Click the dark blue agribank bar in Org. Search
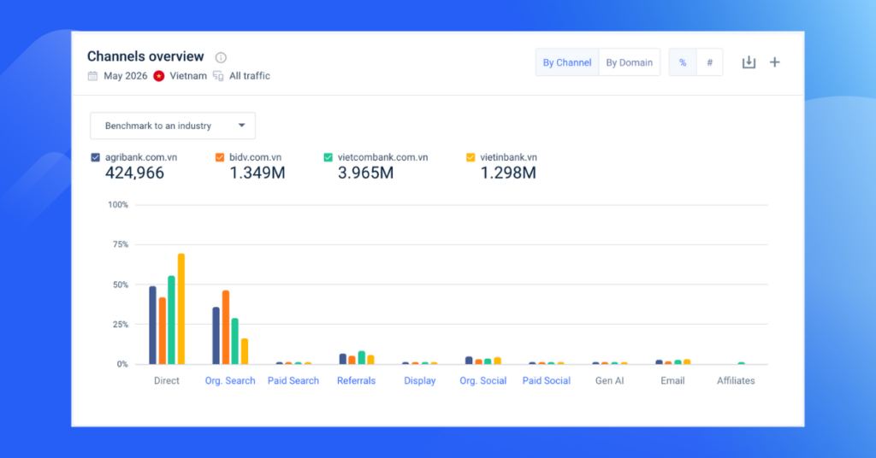The height and width of the screenshot is (458, 876). coord(216,336)
